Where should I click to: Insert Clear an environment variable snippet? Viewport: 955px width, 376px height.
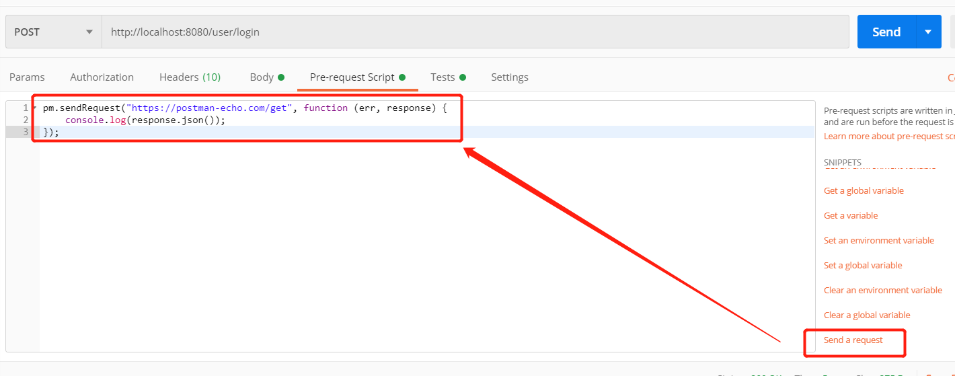pos(883,290)
